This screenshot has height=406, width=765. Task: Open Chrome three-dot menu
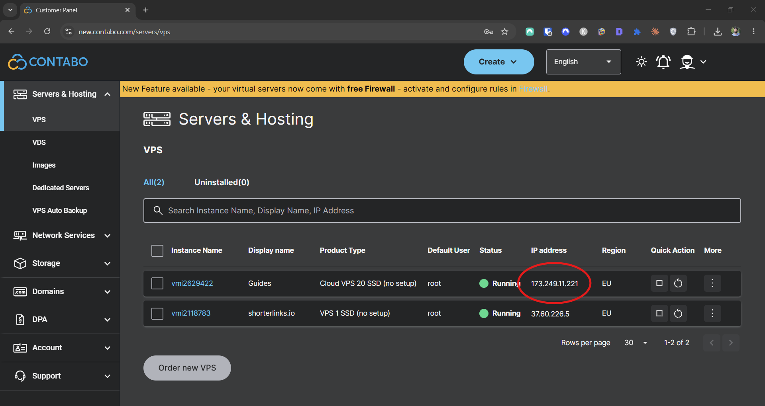pyautogui.click(x=753, y=32)
